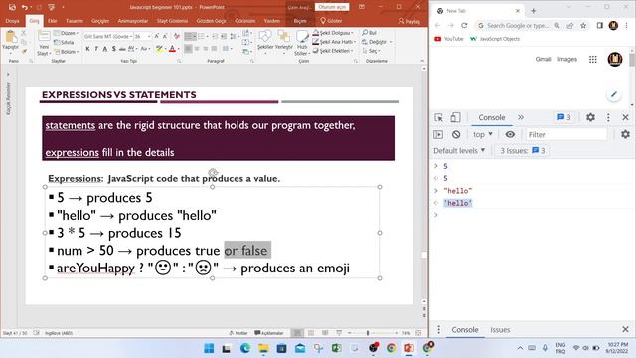Save the presentation from the quick access toolbar
The width and height of the screenshot is (636, 358).
pos(12,7)
